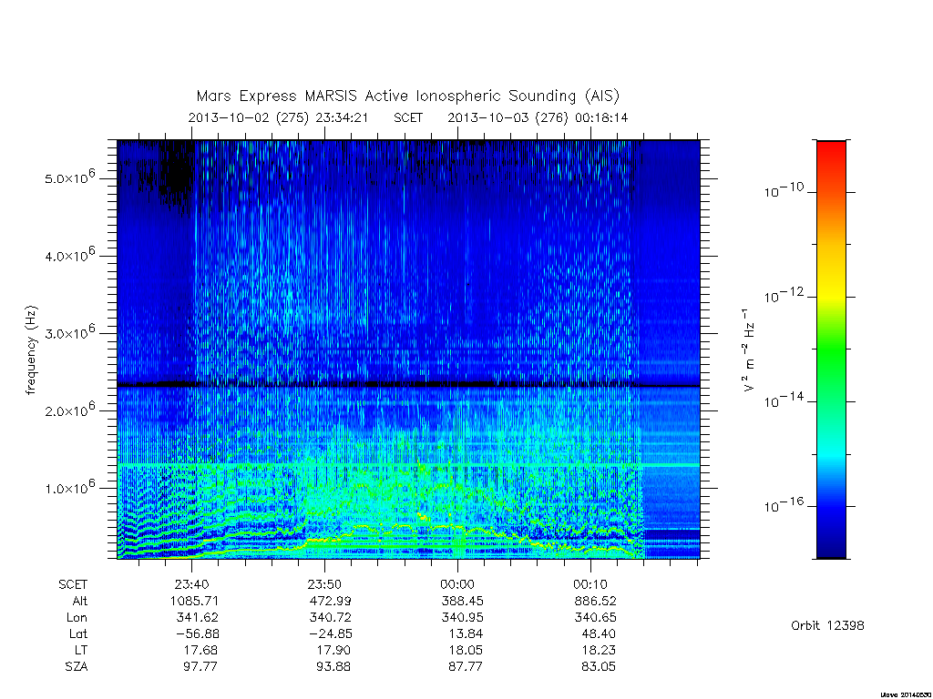Click the red top of the colorbar

pos(831,152)
